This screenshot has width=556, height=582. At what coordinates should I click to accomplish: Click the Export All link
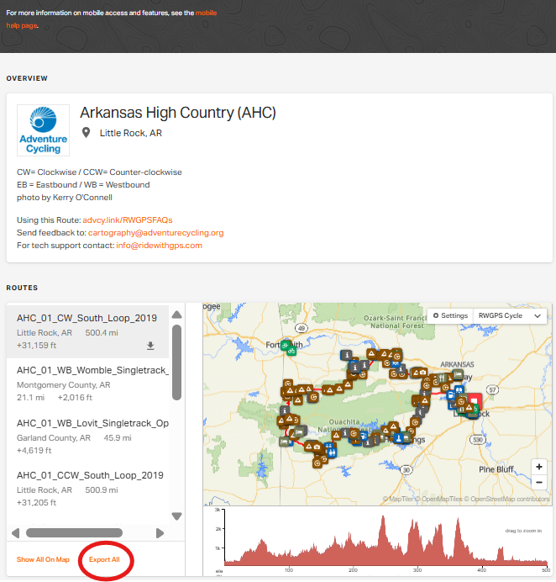click(x=106, y=559)
